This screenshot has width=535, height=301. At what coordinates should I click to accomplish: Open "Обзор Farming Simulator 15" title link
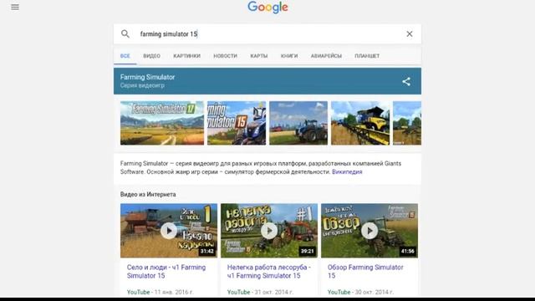[365, 271]
